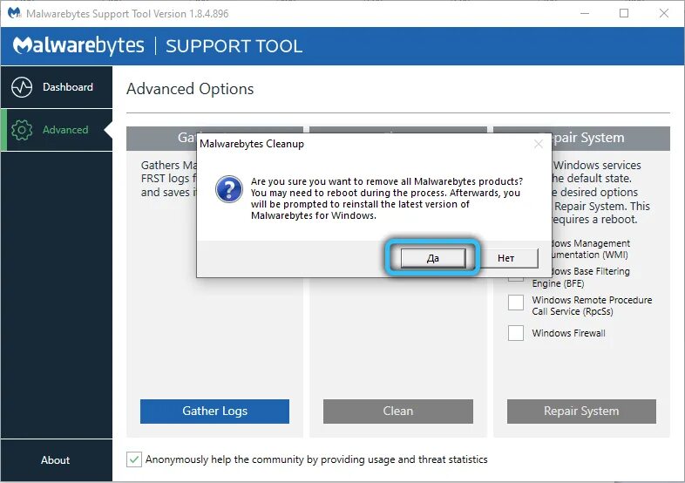This screenshot has width=685, height=483.
Task: Click the Advanced gear icon in sidebar
Action: [x=22, y=130]
